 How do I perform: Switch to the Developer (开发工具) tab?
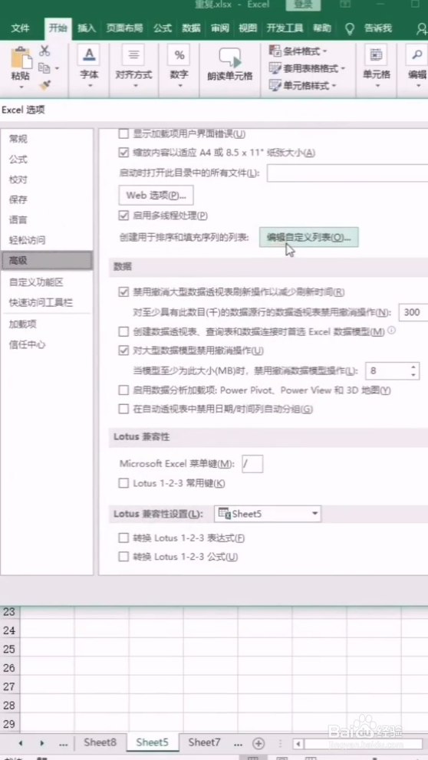click(285, 28)
